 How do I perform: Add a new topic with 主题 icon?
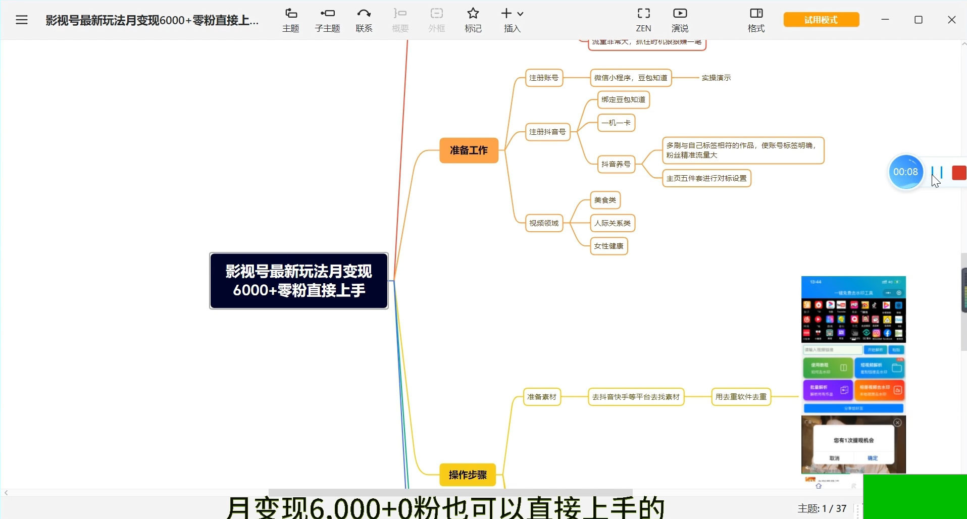[x=291, y=19]
